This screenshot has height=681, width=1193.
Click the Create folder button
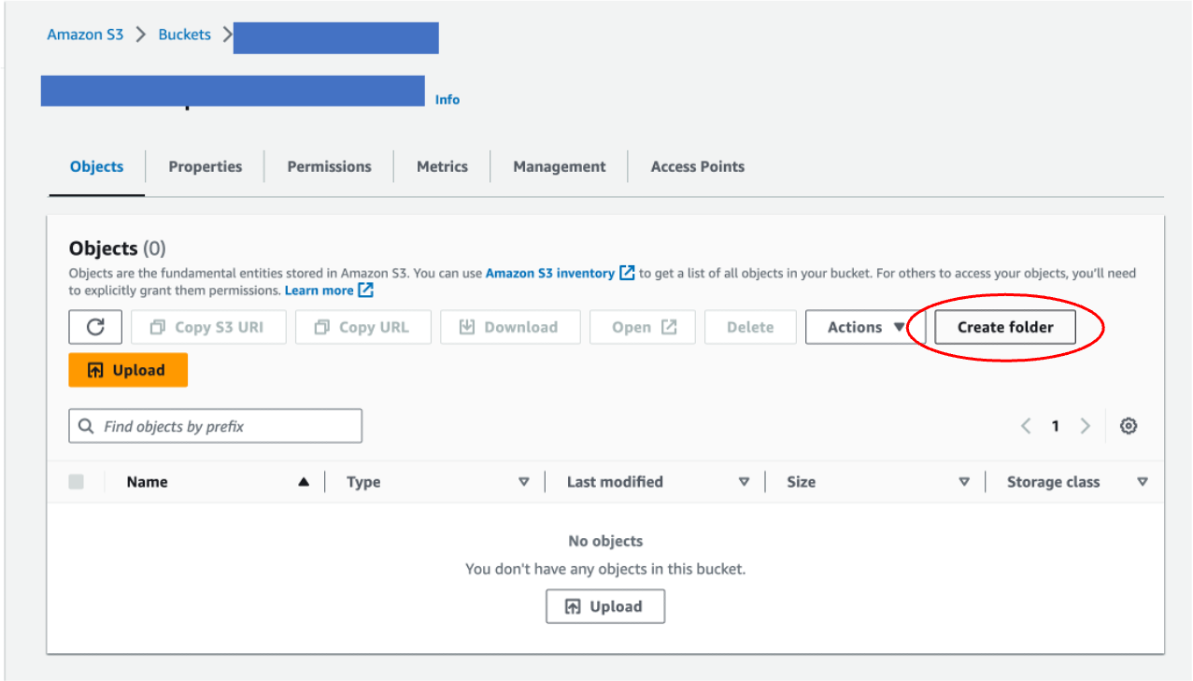pyautogui.click(x=1005, y=327)
